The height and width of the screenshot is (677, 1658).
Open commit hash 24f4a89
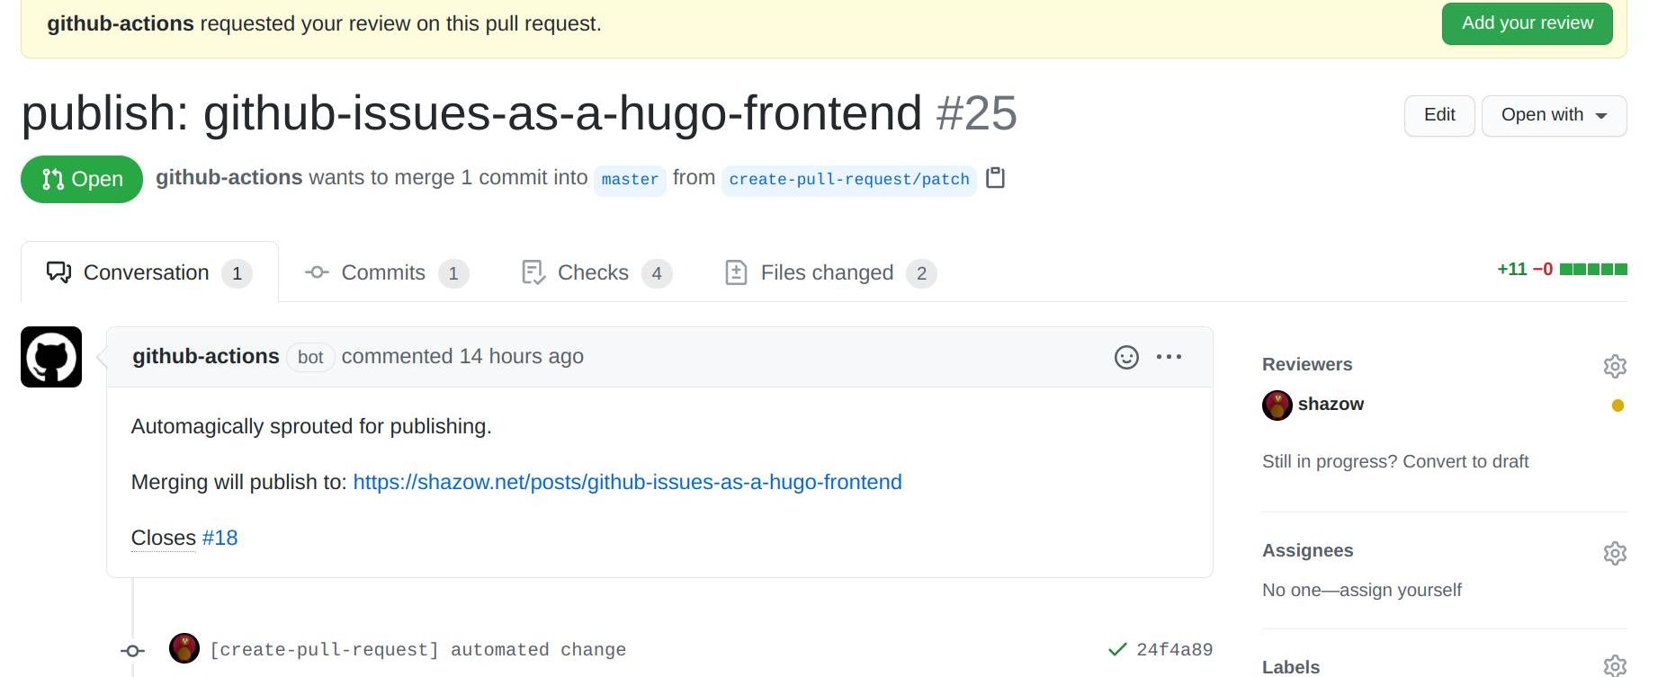(x=1174, y=649)
